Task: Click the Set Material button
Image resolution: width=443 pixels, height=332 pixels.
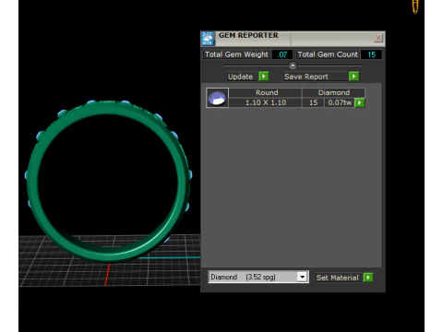Action: pyautogui.click(x=338, y=278)
